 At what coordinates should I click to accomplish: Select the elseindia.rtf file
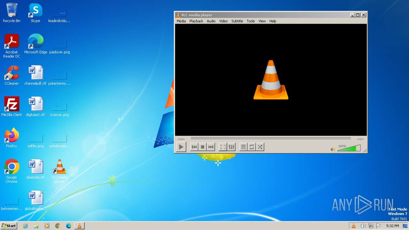tap(35, 170)
